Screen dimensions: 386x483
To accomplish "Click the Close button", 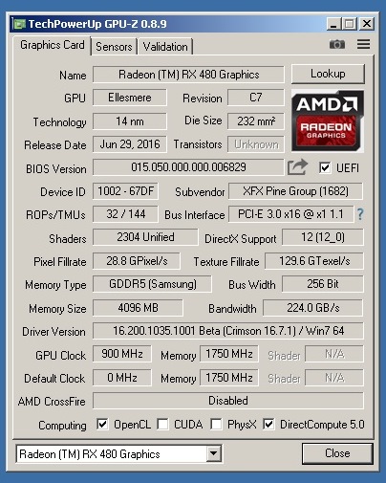I will tap(337, 453).
